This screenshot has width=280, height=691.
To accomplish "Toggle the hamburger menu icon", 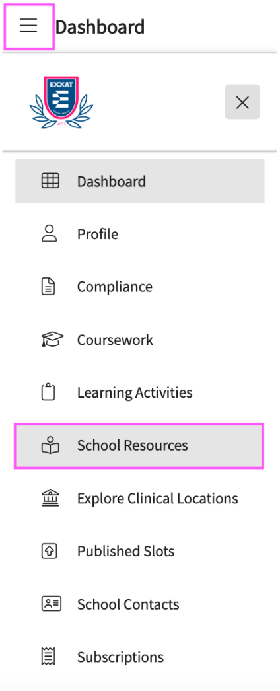I will click(x=28, y=26).
